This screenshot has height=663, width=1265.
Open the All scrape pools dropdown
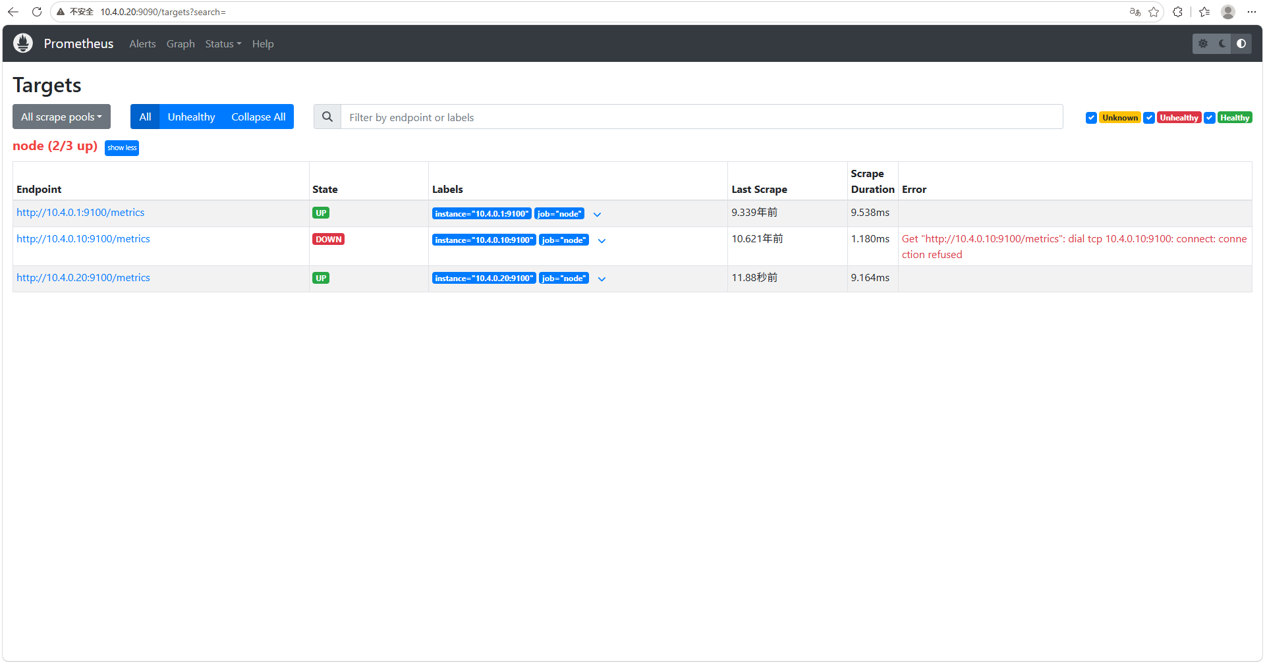[x=61, y=117]
